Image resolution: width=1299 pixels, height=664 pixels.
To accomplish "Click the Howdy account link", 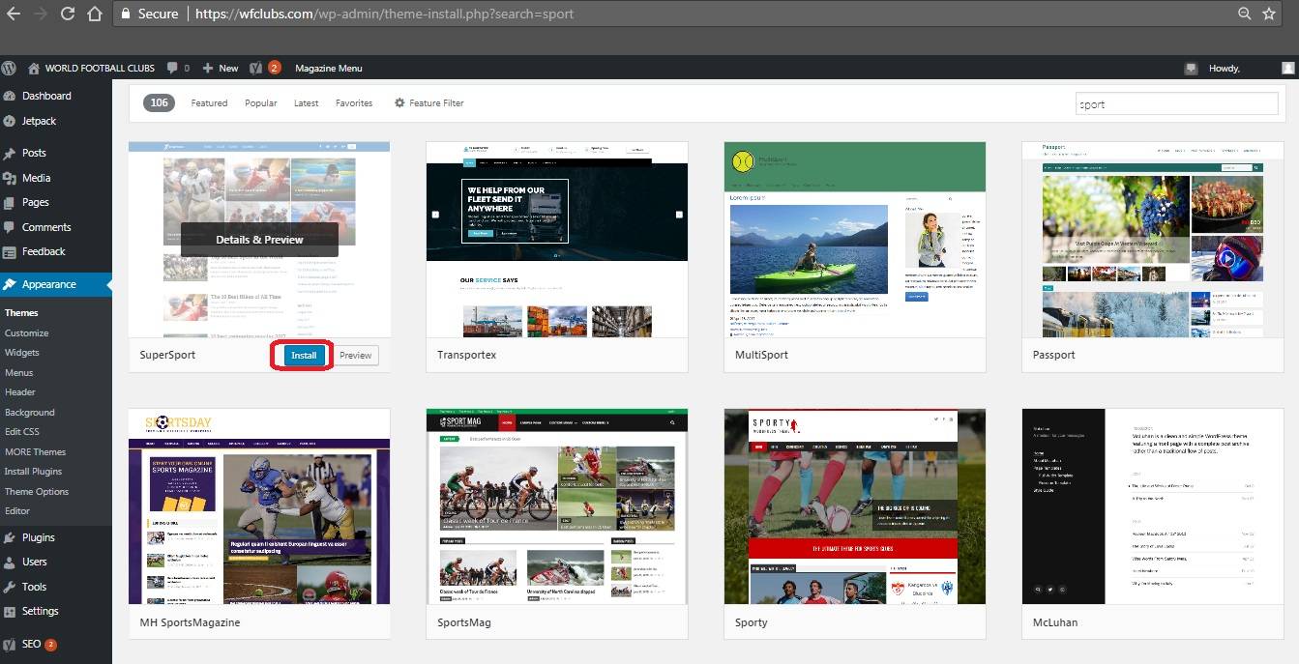I will click(1224, 68).
